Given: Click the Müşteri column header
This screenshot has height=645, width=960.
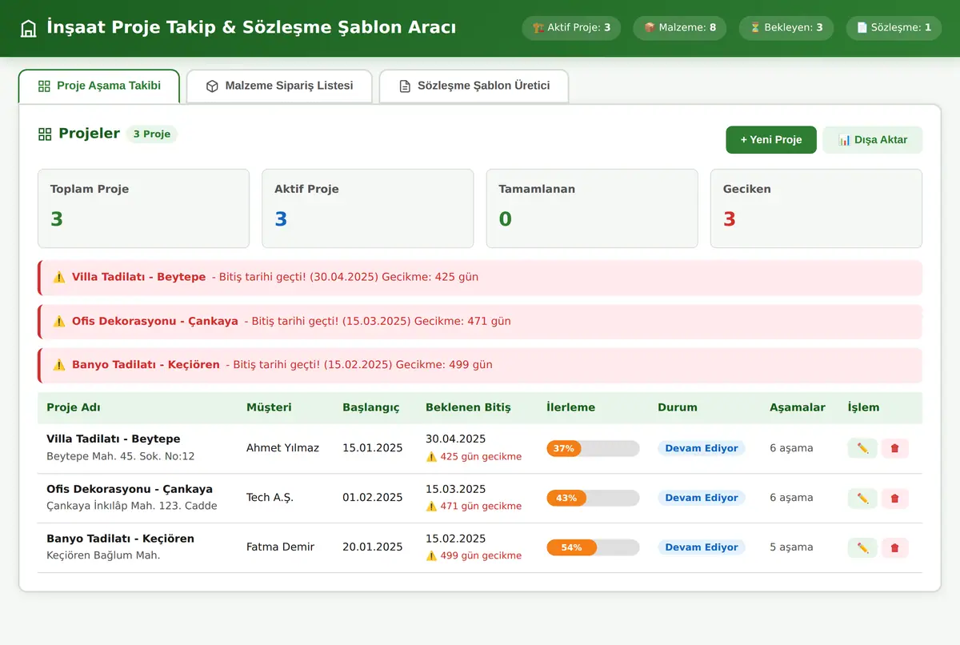Looking at the screenshot, I should point(269,407).
